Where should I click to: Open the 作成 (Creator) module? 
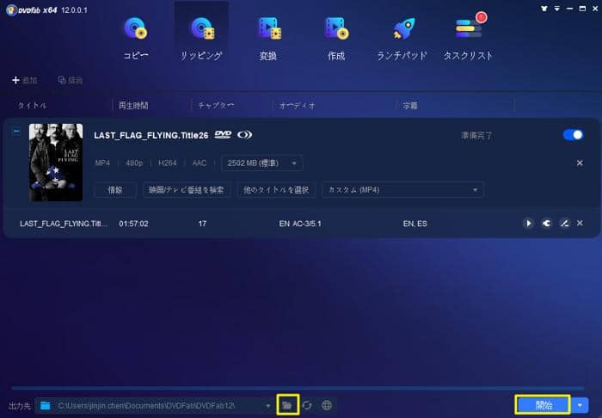(x=335, y=39)
